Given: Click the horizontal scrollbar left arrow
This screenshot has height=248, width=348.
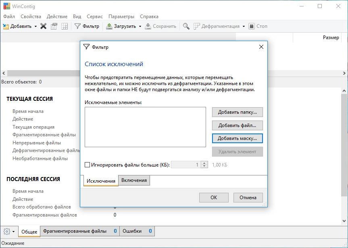Looking at the screenshot, I should [4, 73].
